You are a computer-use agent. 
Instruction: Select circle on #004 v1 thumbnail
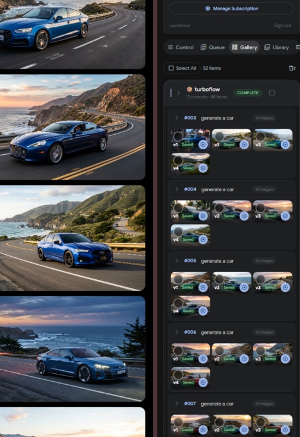pos(178,208)
